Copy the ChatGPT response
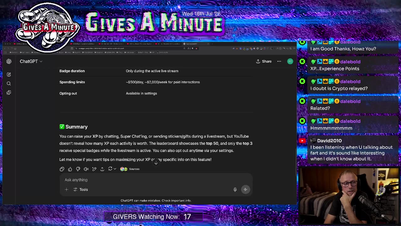The width and height of the screenshot is (401, 226). (x=62, y=169)
